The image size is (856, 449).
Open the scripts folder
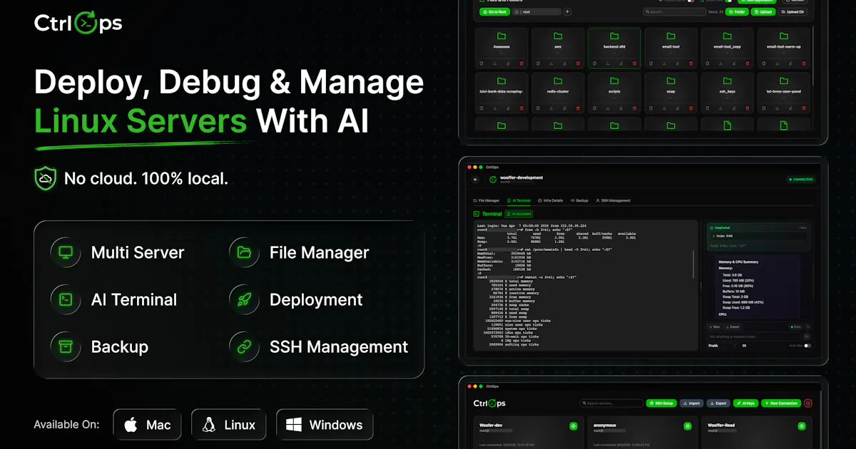(614, 91)
